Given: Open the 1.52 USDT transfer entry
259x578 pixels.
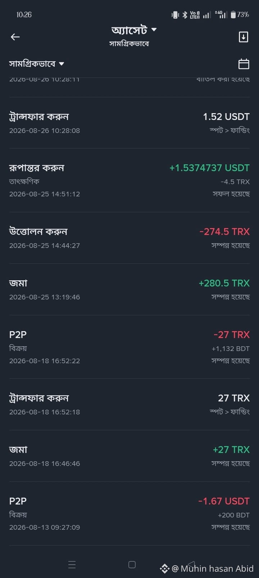Looking at the screenshot, I should (x=129, y=123).
